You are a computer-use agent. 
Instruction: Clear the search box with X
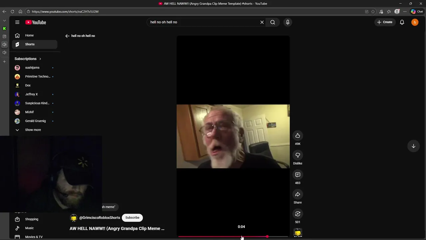262,22
